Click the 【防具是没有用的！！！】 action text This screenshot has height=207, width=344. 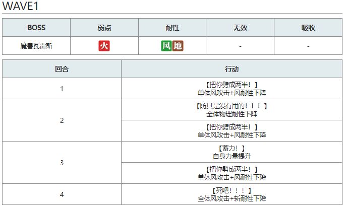[x=232, y=106]
